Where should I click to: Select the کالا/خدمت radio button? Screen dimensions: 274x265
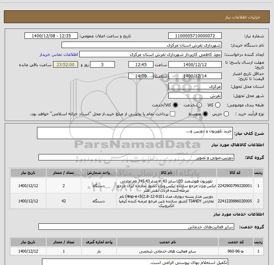[175, 105]
